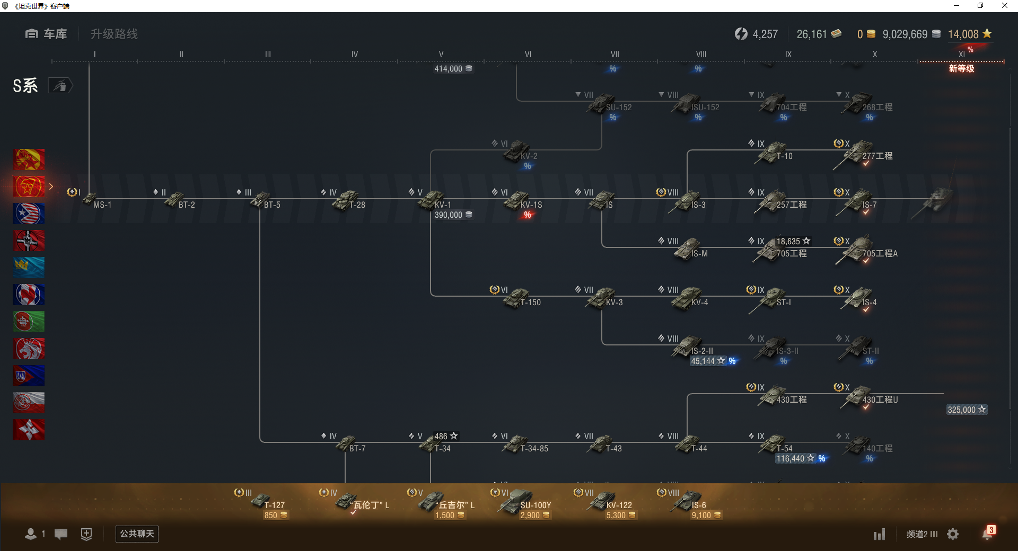1018x551 pixels.
Task: Switch to the 升级路线 tab
Action: pyautogui.click(x=114, y=34)
